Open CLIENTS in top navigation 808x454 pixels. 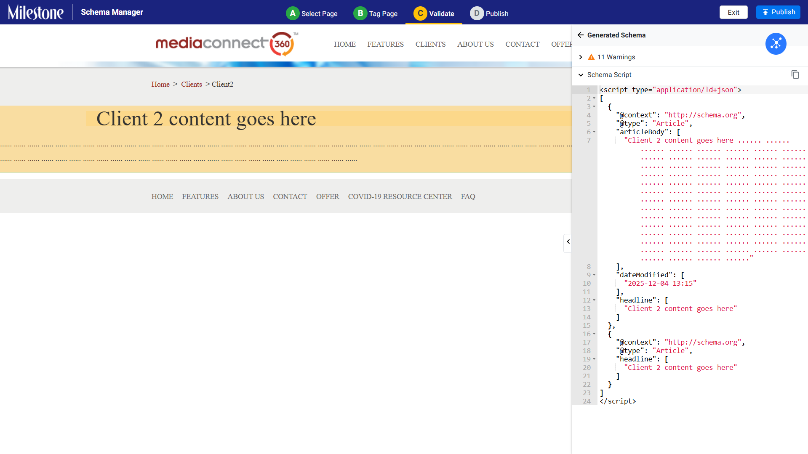430,44
